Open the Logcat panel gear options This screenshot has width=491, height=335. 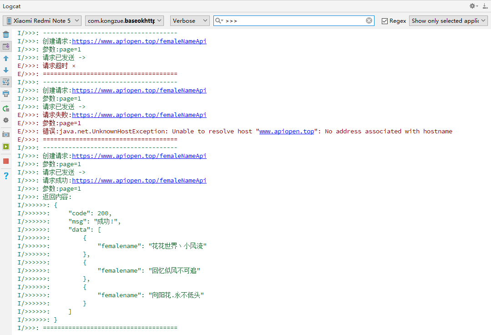click(x=473, y=6)
